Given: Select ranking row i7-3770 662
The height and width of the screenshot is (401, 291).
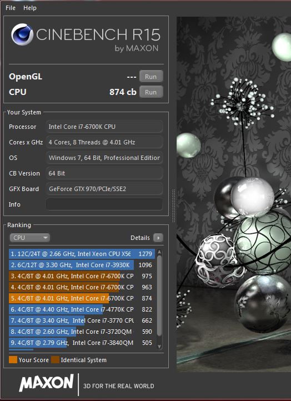Looking at the screenshot, I should (x=82, y=320).
